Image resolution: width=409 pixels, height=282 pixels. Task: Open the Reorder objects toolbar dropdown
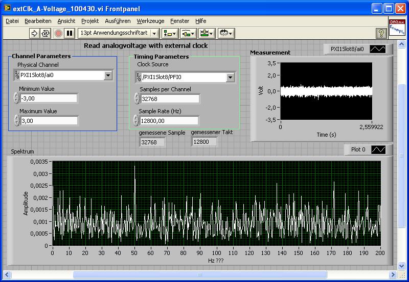(226, 33)
